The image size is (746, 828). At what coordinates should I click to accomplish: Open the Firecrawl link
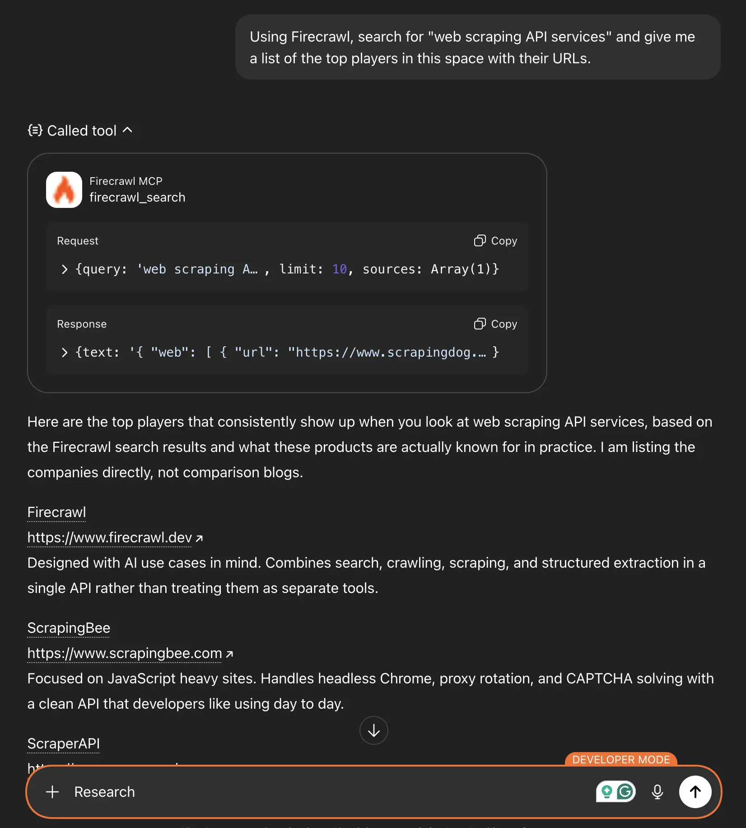point(56,512)
